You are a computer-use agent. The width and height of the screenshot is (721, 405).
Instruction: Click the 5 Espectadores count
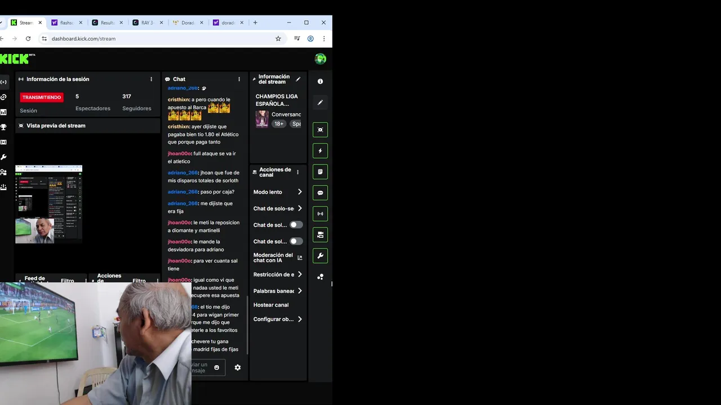pos(77,96)
